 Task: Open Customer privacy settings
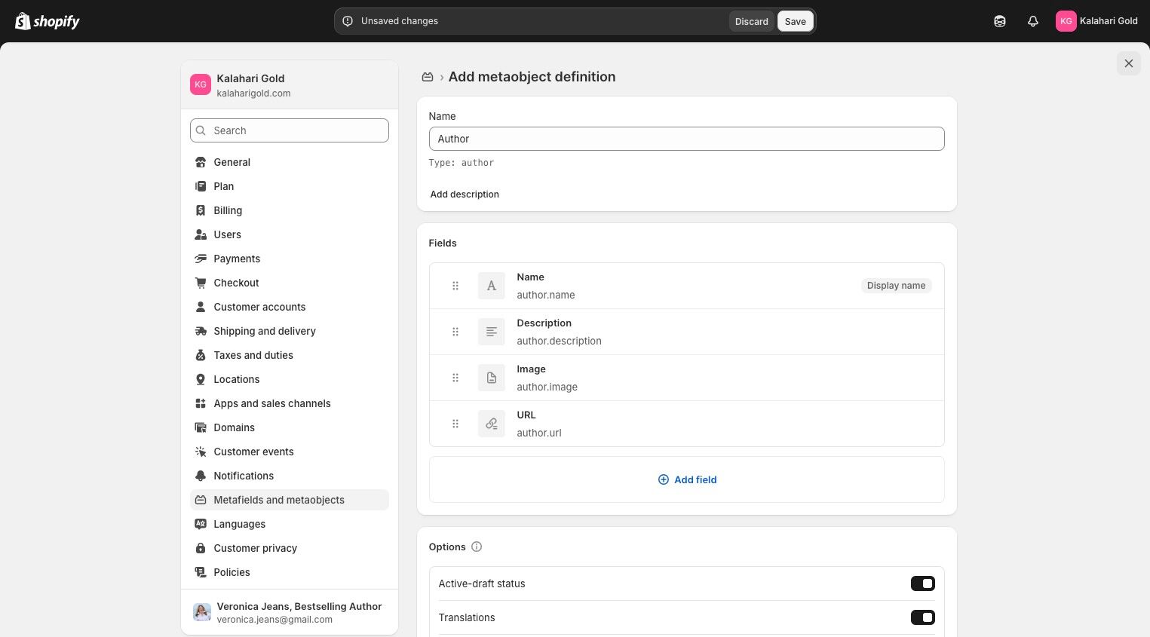[255, 548]
